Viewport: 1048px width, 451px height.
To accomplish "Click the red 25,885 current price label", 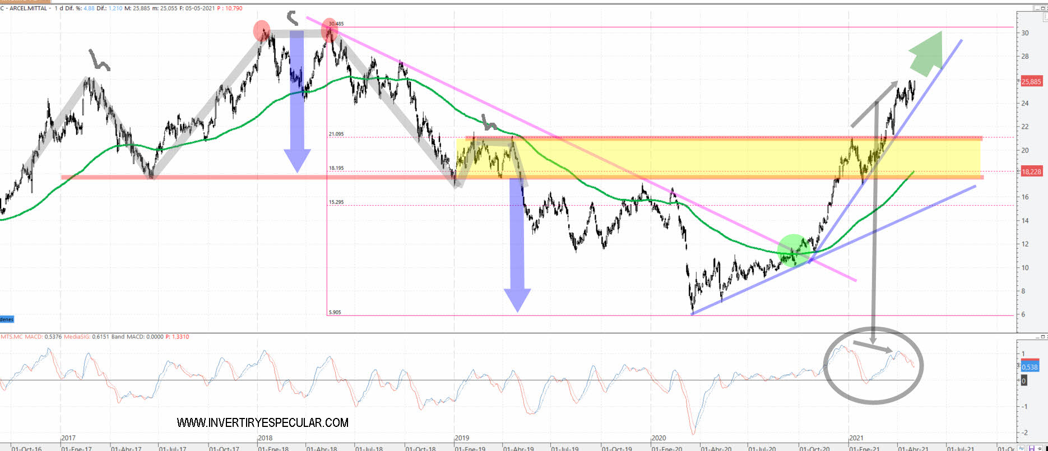I will pyautogui.click(x=1031, y=82).
